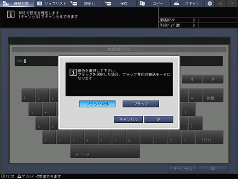Tap the 3 key on the keyboard
This screenshot has height=179, width=238.
click(x=54, y=95)
